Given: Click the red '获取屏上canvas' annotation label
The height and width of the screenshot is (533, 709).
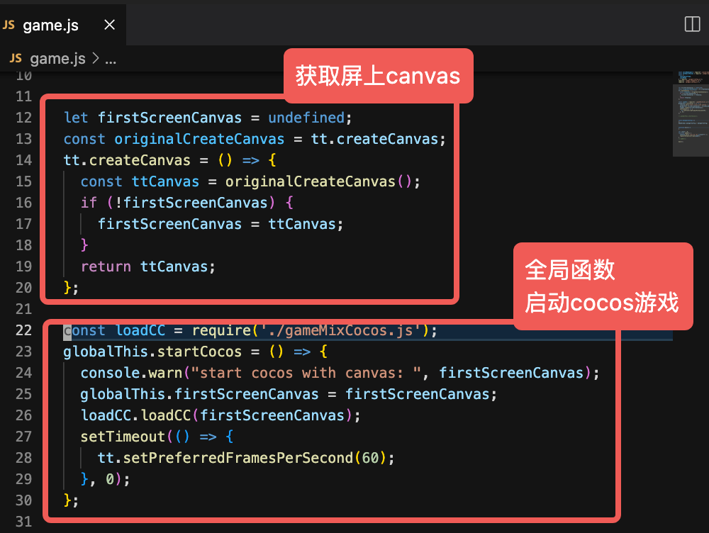Looking at the screenshot, I should pyautogui.click(x=378, y=76).
